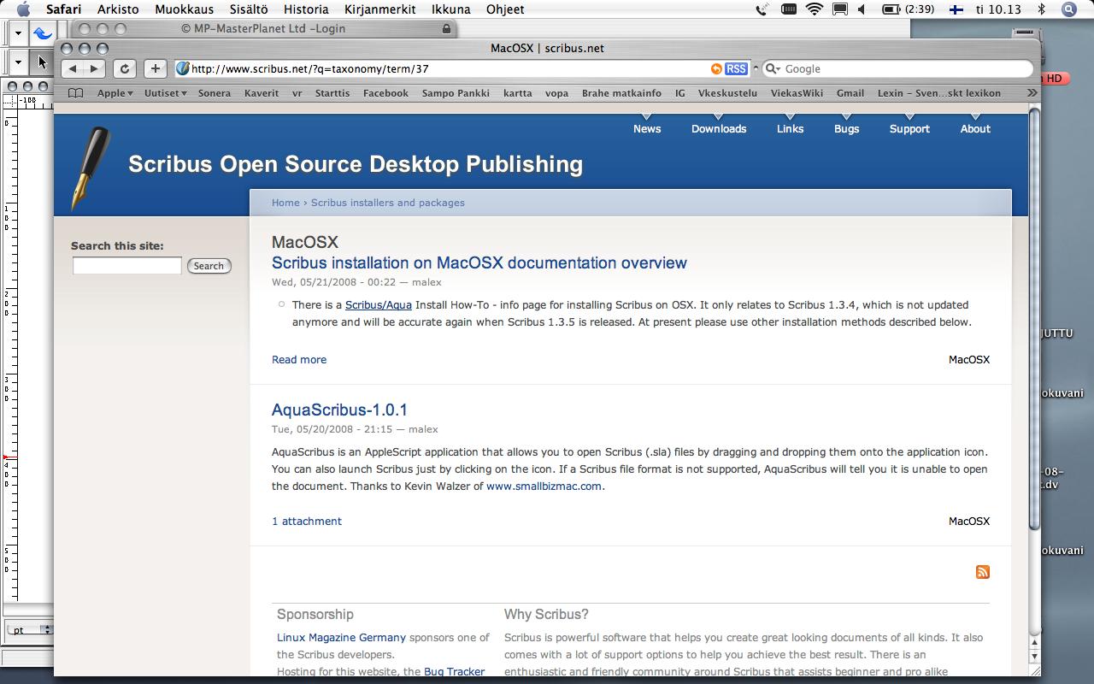Follow the Scribus/Aqua link

click(x=379, y=305)
